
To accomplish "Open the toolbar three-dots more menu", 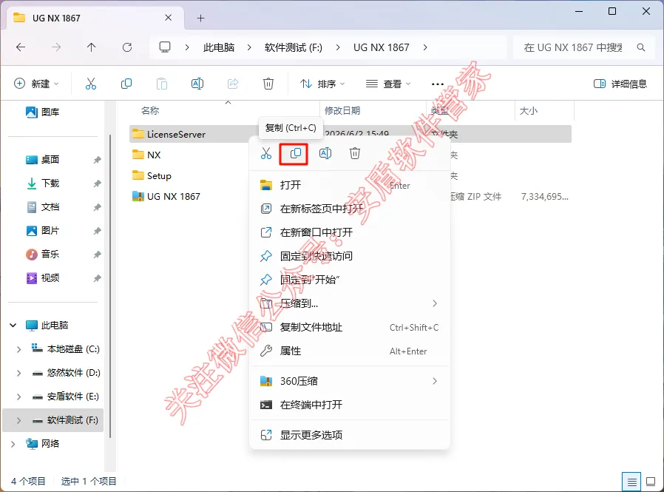I will point(438,84).
